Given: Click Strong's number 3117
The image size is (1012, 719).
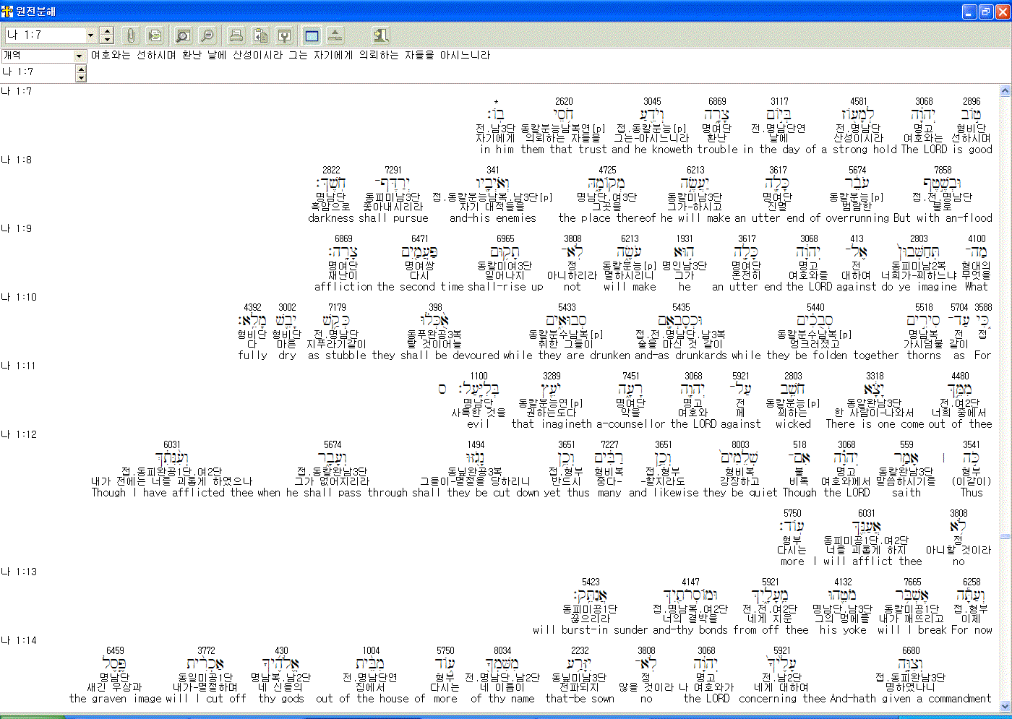Looking at the screenshot, I should [x=779, y=101].
